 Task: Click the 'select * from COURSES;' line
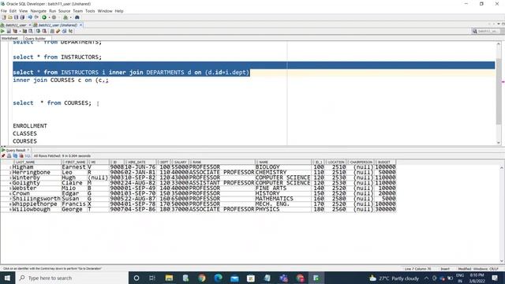point(52,103)
